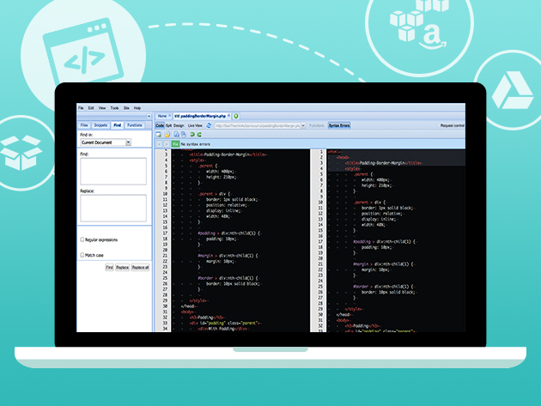Click the Syntax Errors button

click(x=339, y=125)
